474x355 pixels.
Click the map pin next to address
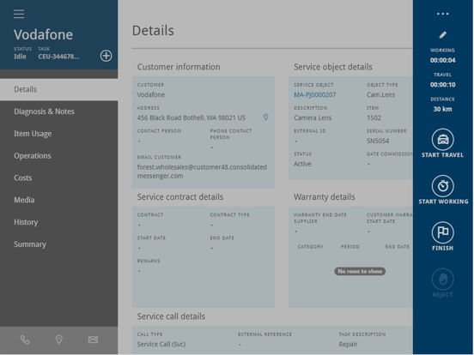tap(265, 117)
